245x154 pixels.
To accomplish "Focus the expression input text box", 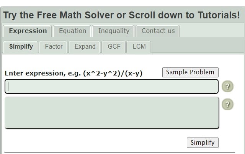I will click(x=111, y=87).
